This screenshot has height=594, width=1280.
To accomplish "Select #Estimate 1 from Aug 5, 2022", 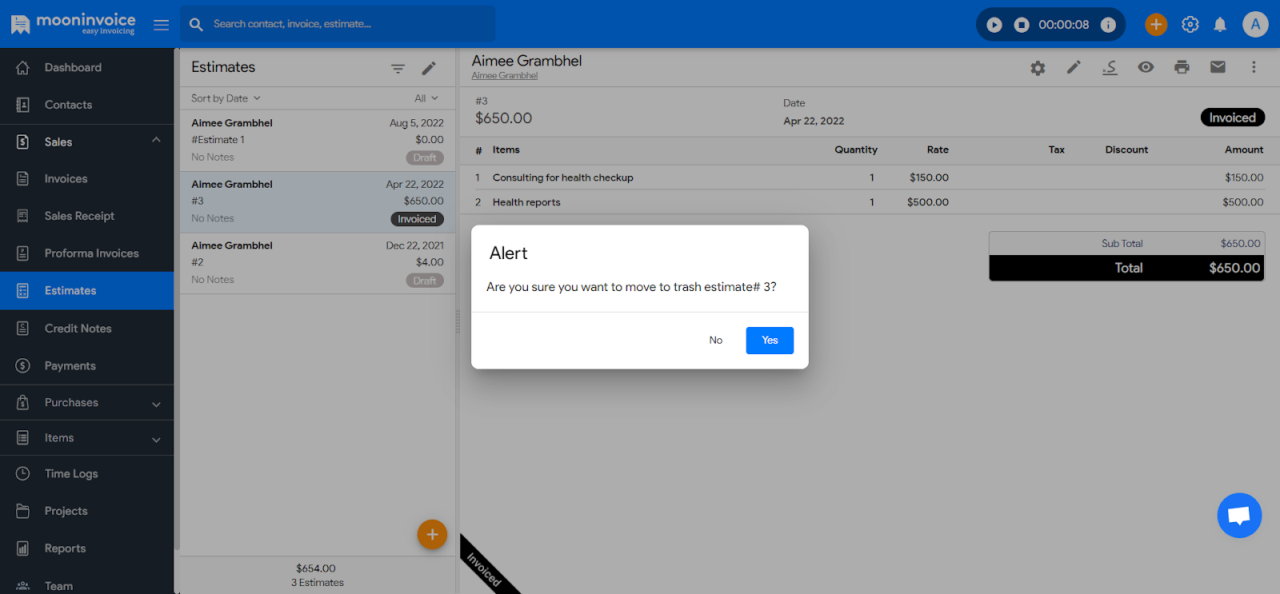I will (x=318, y=141).
